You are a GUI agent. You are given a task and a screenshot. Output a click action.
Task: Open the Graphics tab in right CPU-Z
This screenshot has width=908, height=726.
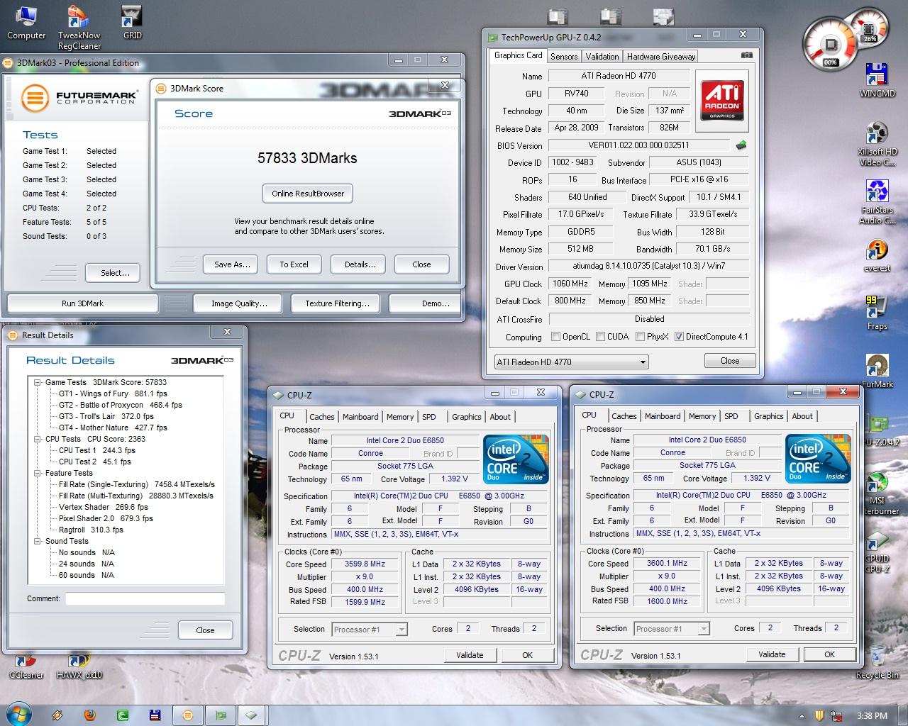(x=768, y=416)
